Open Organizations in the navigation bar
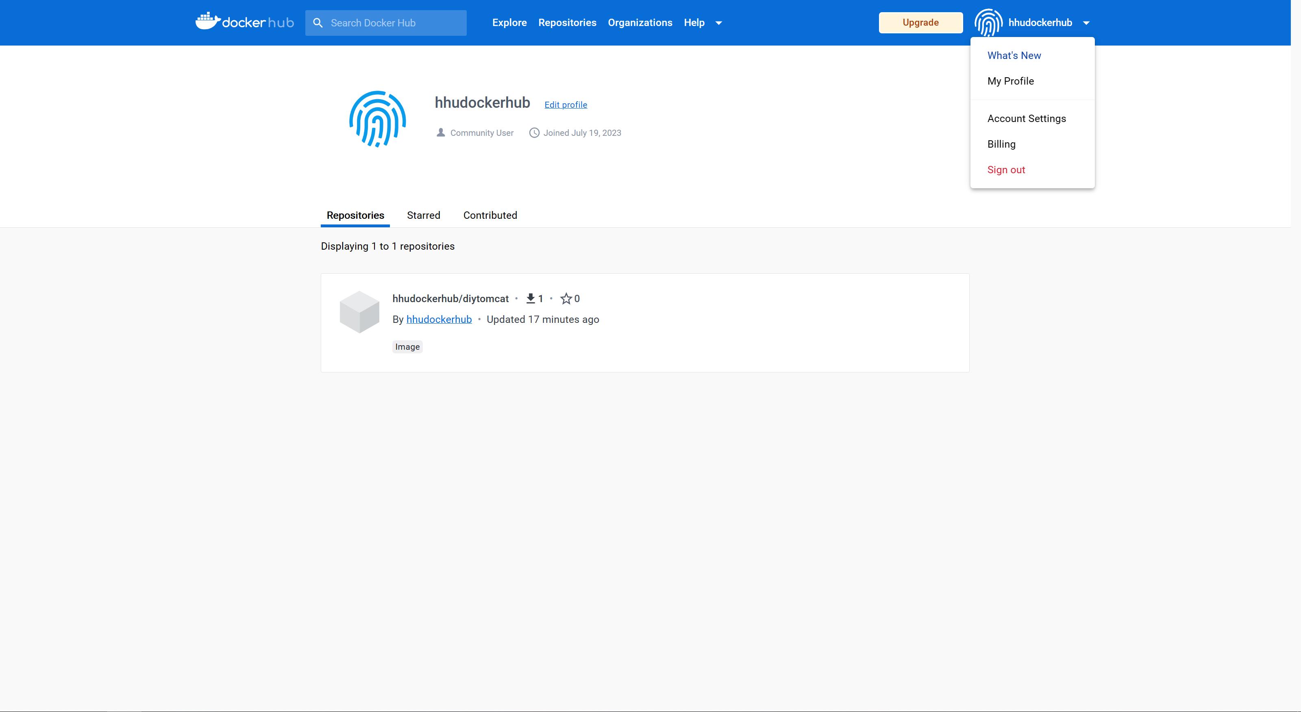The height and width of the screenshot is (712, 1301). (x=640, y=23)
